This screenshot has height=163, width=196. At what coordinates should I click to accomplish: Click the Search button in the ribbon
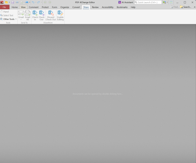coord(186,7)
